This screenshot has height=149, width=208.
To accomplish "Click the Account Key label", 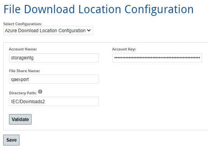I will pyautogui.click(x=124, y=49).
